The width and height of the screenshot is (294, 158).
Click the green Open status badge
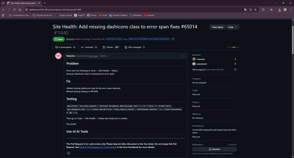pyautogui.click(x=59, y=39)
